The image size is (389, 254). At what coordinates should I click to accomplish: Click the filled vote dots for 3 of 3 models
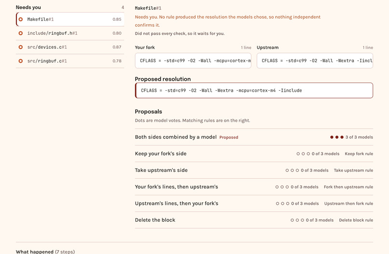coord(337,137)
